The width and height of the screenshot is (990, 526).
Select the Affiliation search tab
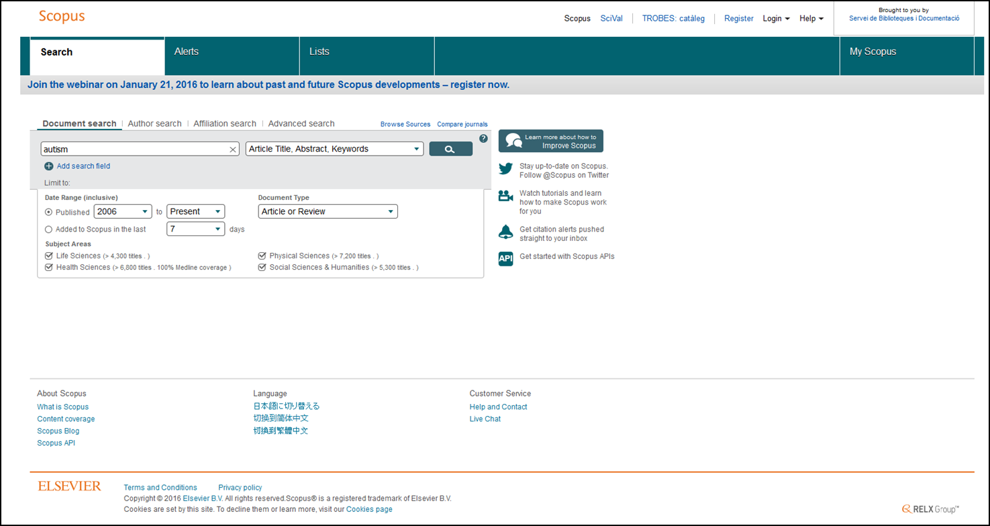pos(225,123)
